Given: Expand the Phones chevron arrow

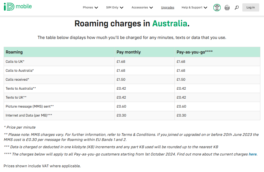Looking at the screenshot, I should tap(96, 8).
